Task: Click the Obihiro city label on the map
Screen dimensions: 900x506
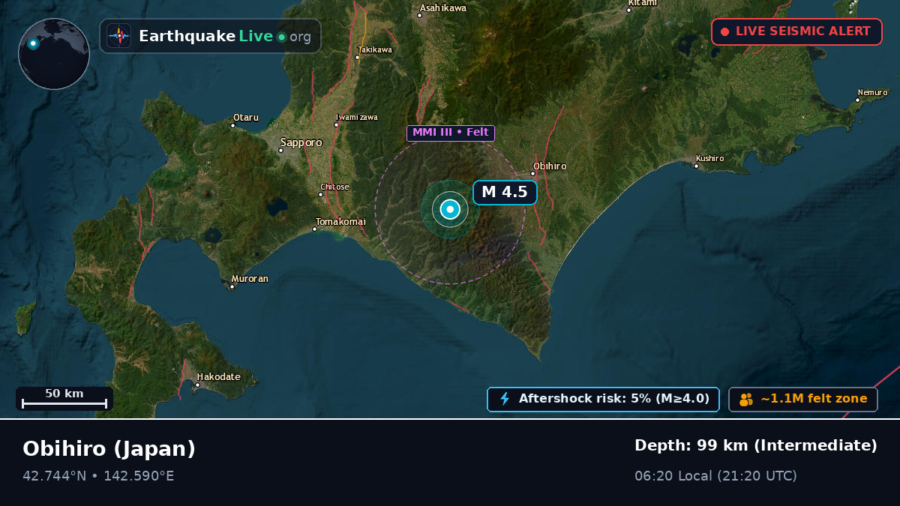Action: point(550,166)
